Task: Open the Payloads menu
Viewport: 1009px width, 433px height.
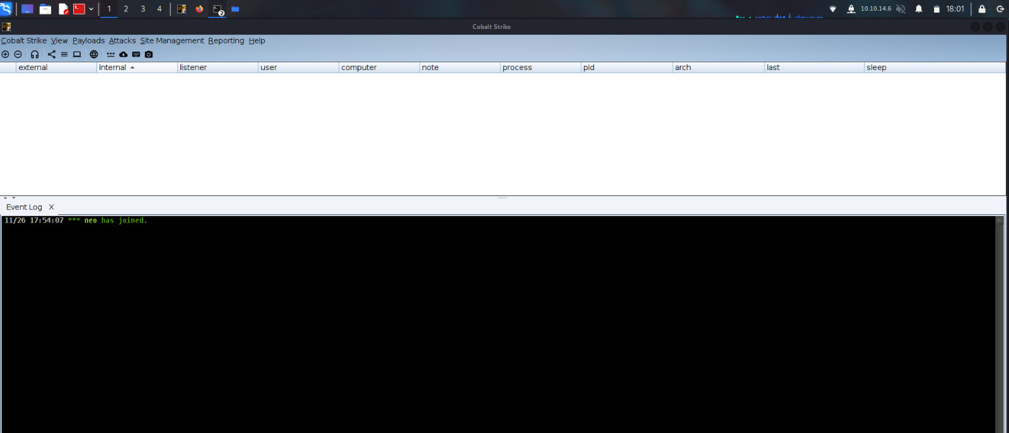Action: [88, 40]
